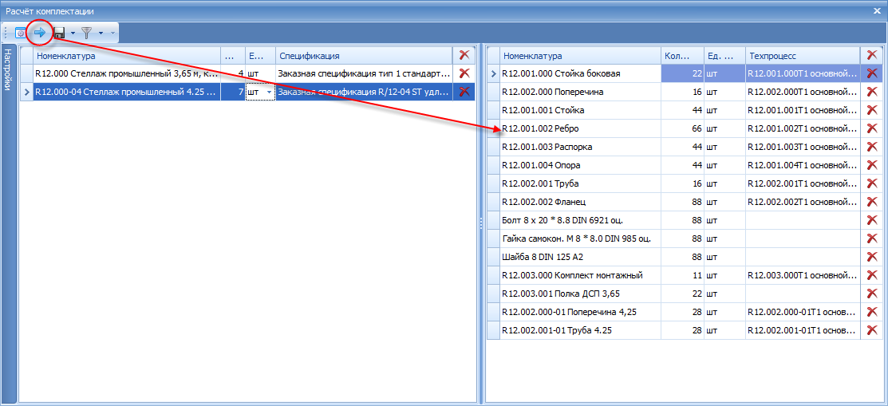
Task: Click the floppy disk save icon
Action: coord(60,34)
